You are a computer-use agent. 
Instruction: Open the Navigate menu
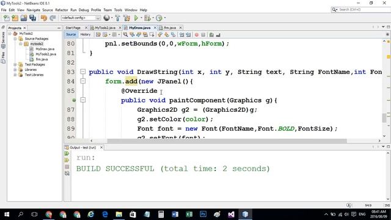point(34,10)
